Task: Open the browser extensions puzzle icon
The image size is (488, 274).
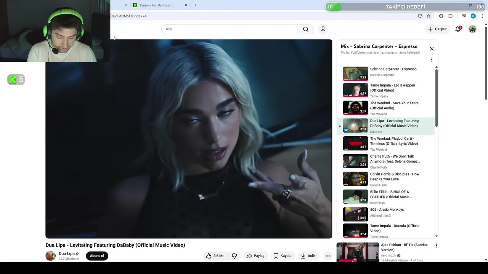Action: (x=450, y=16)
